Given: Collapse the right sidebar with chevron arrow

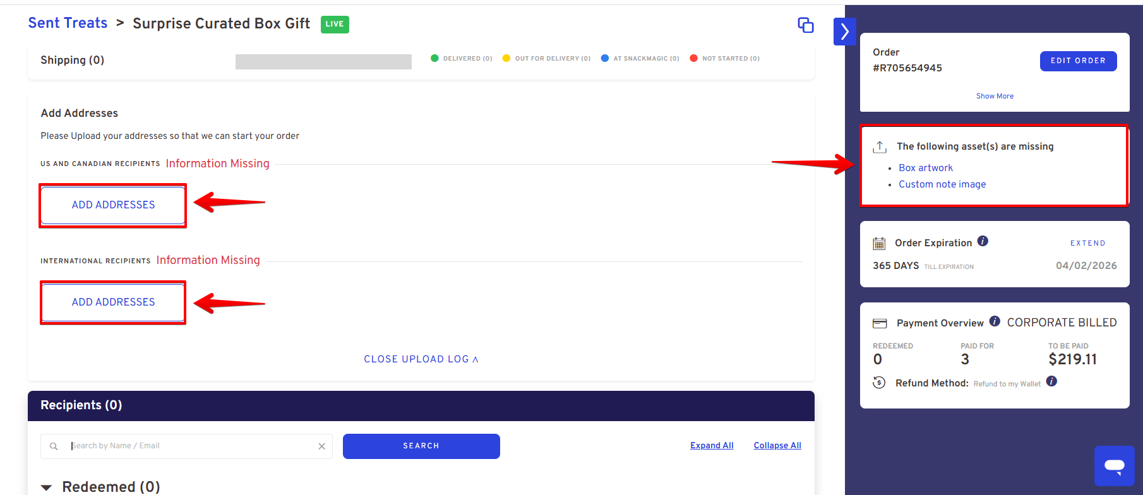Looking at the screenshot, I should 844,32.
